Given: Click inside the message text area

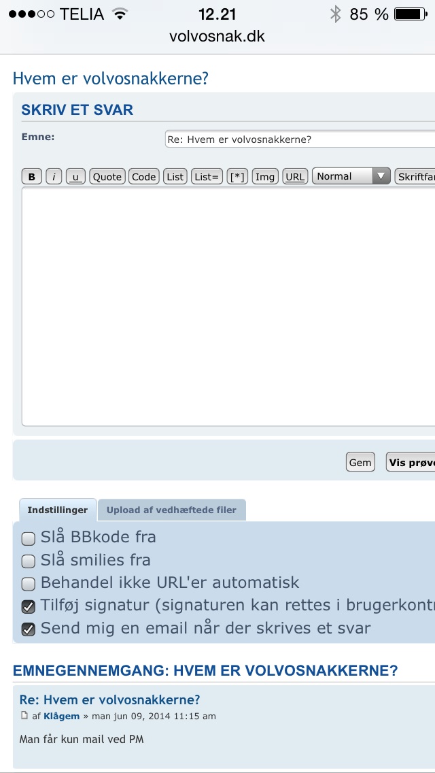Looking at the screenshot, I should pos(228,306).
